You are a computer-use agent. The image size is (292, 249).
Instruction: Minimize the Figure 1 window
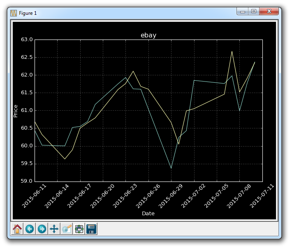(243, 12)
